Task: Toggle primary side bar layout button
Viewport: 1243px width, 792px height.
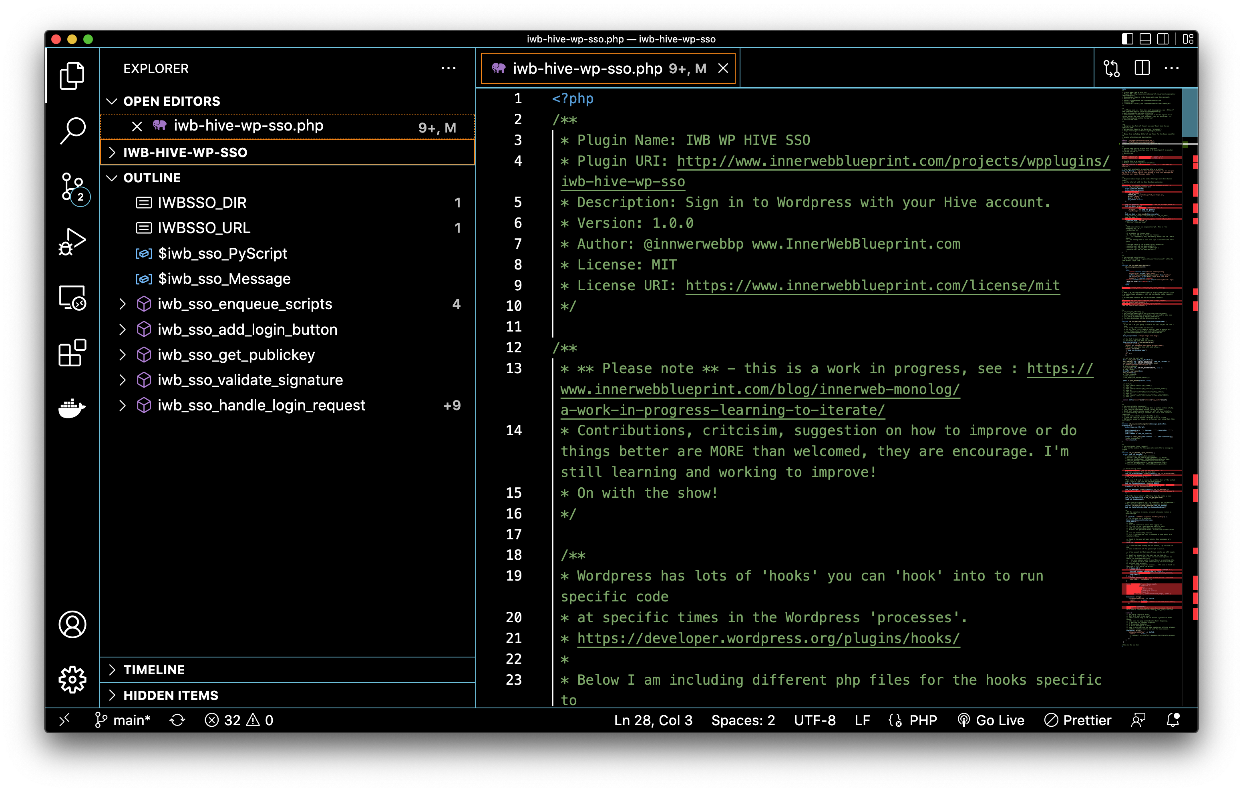Action: (1127, 39)
